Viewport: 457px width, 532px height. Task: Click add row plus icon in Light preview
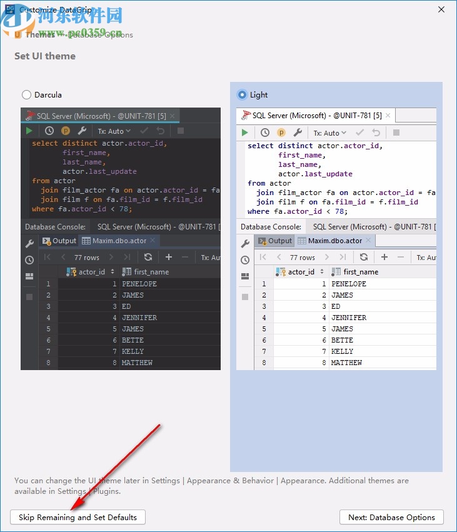[384, 257]
